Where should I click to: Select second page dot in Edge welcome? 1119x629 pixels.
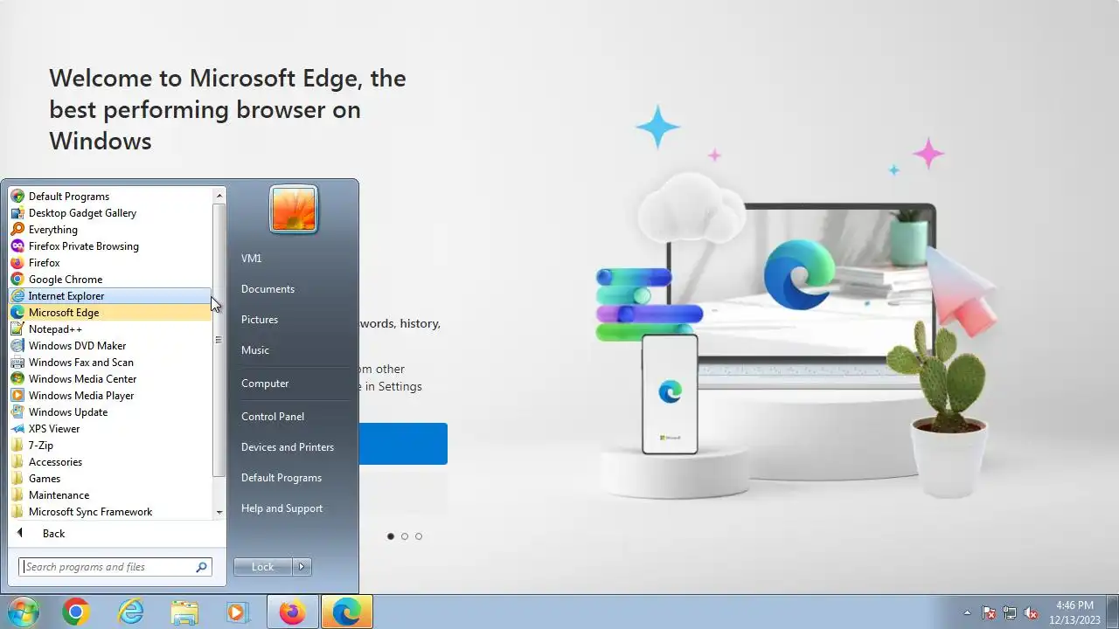coord(405,536)
